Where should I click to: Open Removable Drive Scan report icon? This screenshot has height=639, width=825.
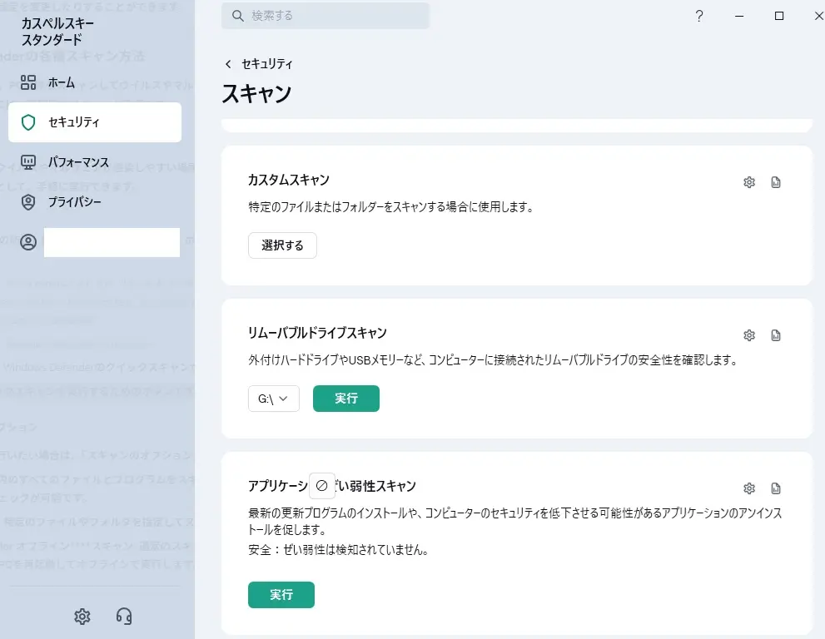[776, 335]
